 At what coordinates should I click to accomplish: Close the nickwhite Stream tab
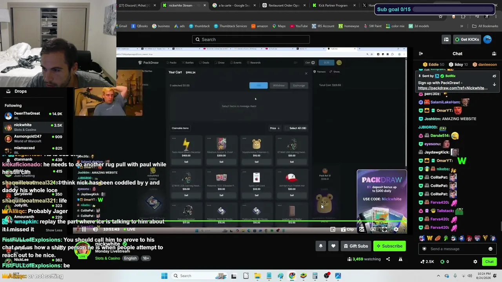tap(205, 5)
